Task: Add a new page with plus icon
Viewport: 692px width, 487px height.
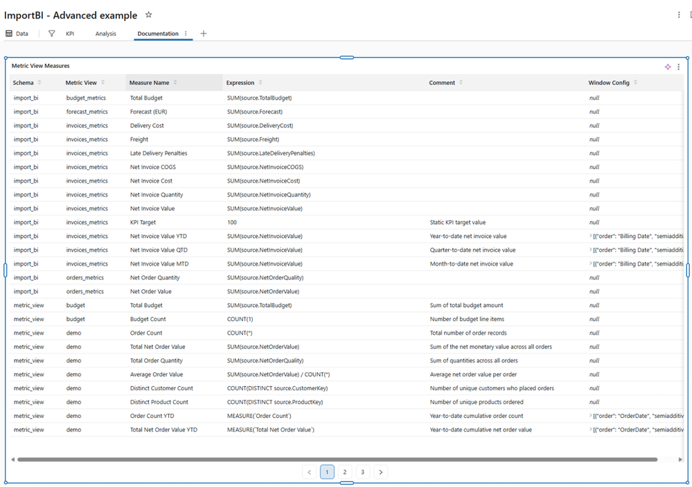Action: click(x=204, y=33)
